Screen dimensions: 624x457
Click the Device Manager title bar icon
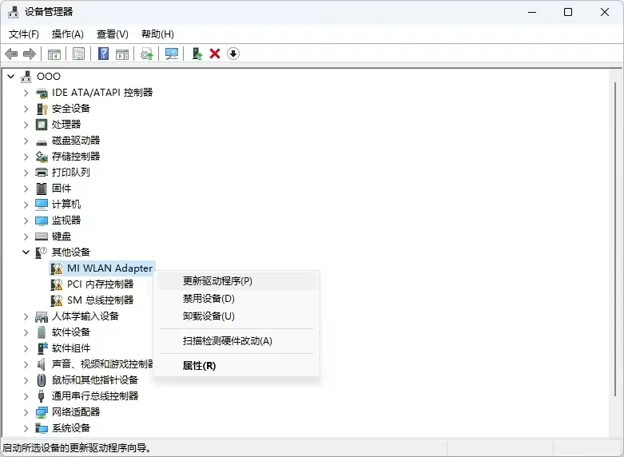(x=13, y=12)
